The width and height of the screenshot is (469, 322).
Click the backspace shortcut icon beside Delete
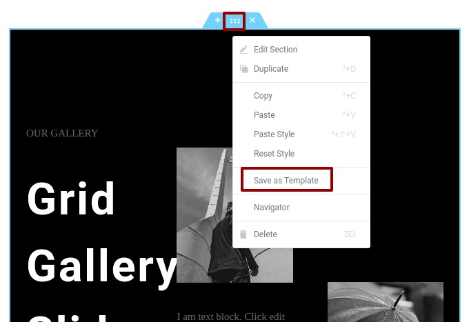coord(350,234)
